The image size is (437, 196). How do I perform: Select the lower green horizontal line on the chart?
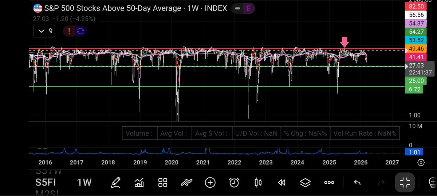tap(217, 86)
